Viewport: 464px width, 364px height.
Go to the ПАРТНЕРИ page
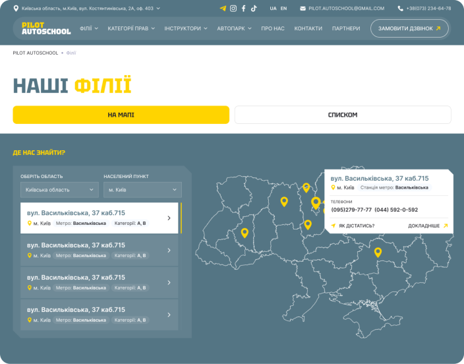click(346, 28)
